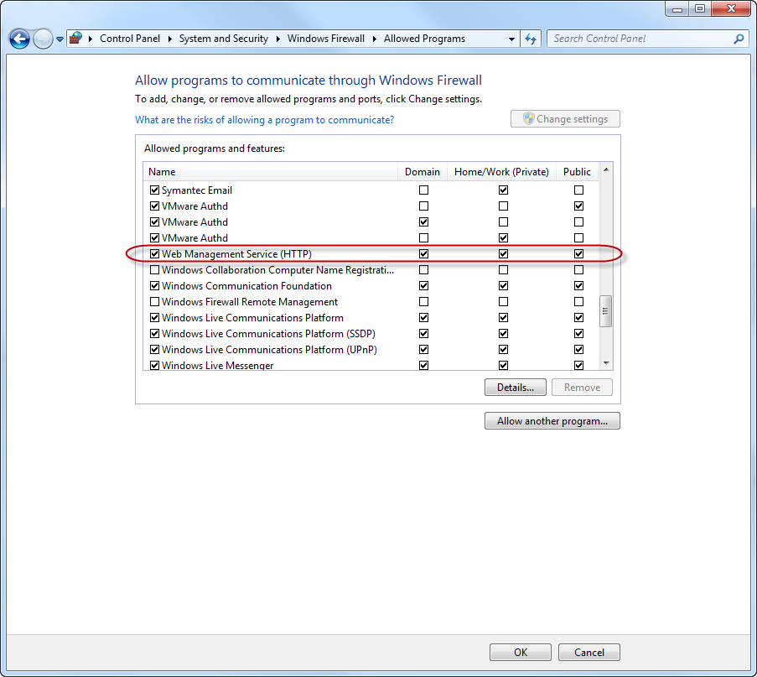Click the address bar refresh icon
Screen dimensions: 757x677
point(531,39)
